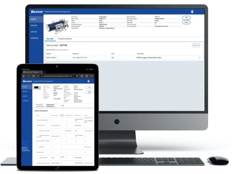Tap the Host Controller row on the tablet
This screenshot has height=174, width=232.
(x=64, y=125)
